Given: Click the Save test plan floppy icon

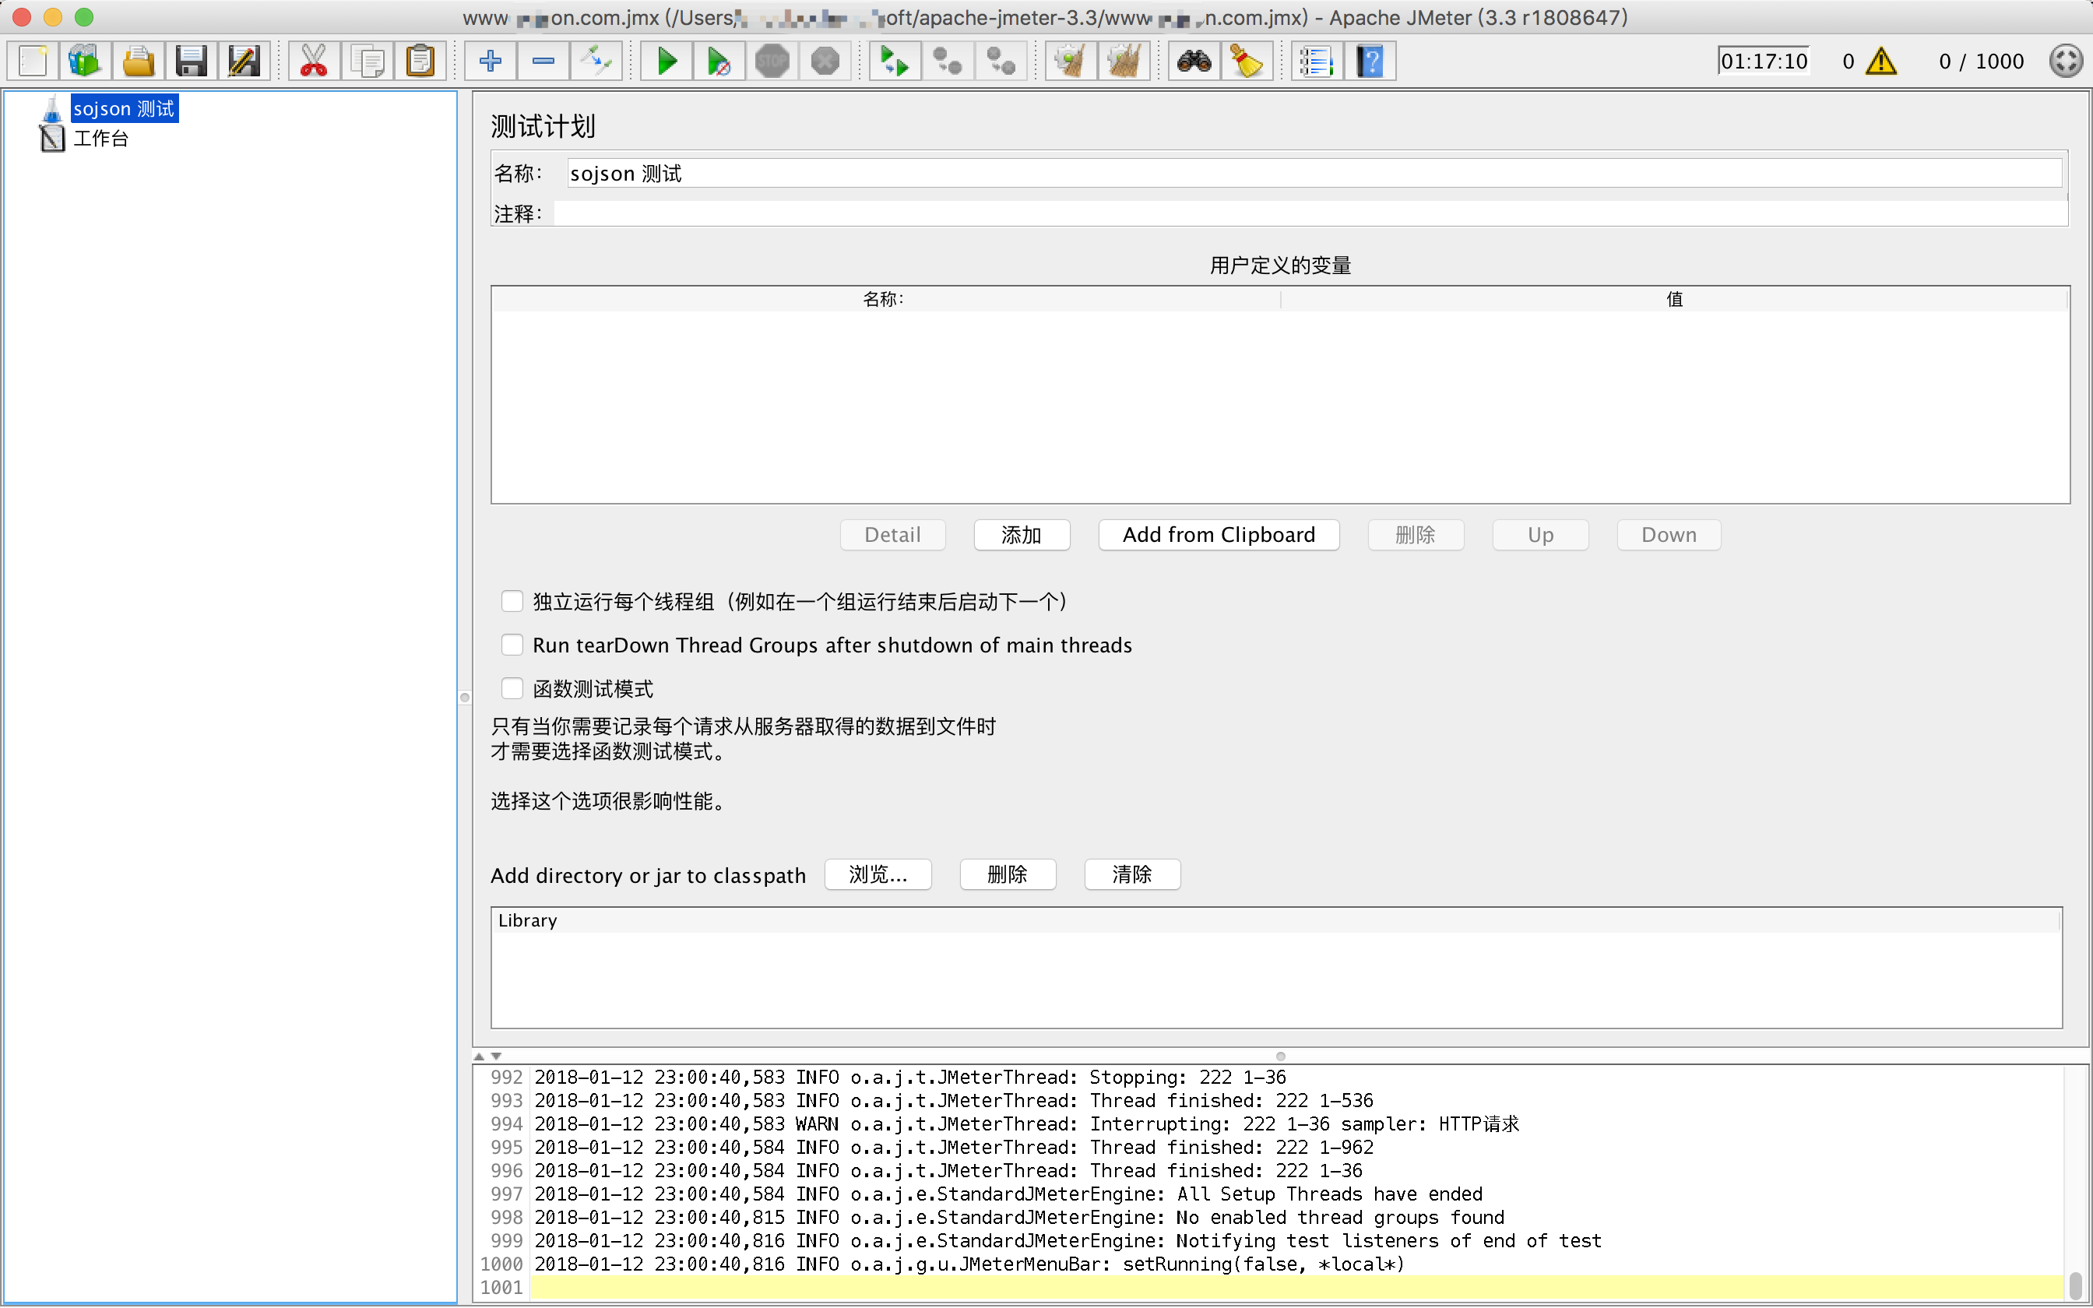Looking at the screenshot, I should 190,62.
